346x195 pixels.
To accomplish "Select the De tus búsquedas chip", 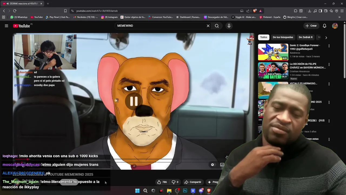I will [283, 37].
